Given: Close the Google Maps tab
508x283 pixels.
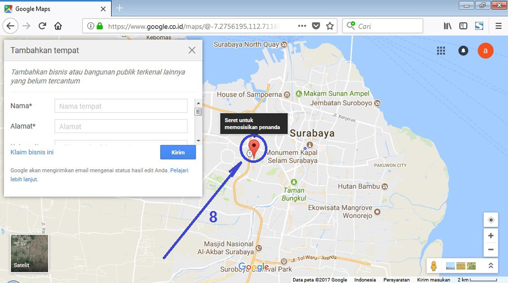Looking at the screenshot, I should (x=103, y=9).
